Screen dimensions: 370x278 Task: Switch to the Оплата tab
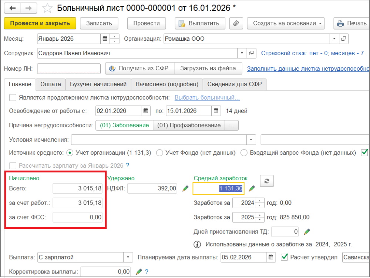pos(51,84)
